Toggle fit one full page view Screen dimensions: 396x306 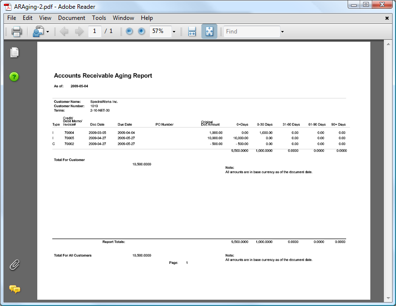[209, 32]
